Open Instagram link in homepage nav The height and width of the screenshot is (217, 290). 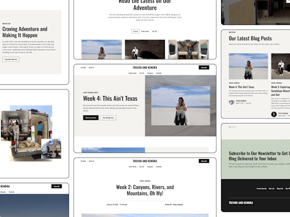(x=150, y=73)
